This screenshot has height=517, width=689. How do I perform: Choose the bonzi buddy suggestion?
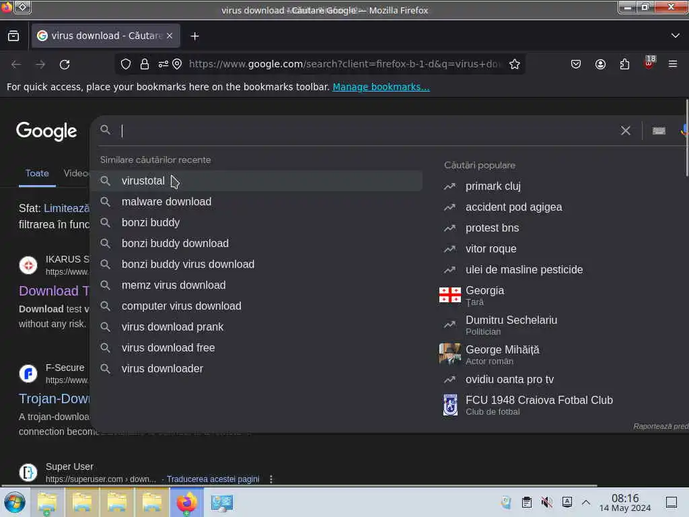pyautogui.click(x=256, y=222)
